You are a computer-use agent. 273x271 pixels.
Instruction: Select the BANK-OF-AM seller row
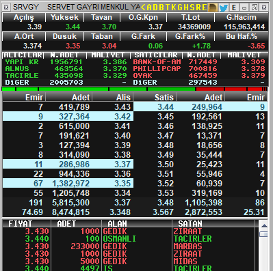(199, 62)
